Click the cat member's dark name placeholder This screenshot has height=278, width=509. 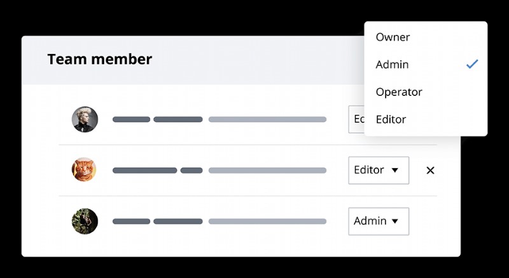click(157, 170)
